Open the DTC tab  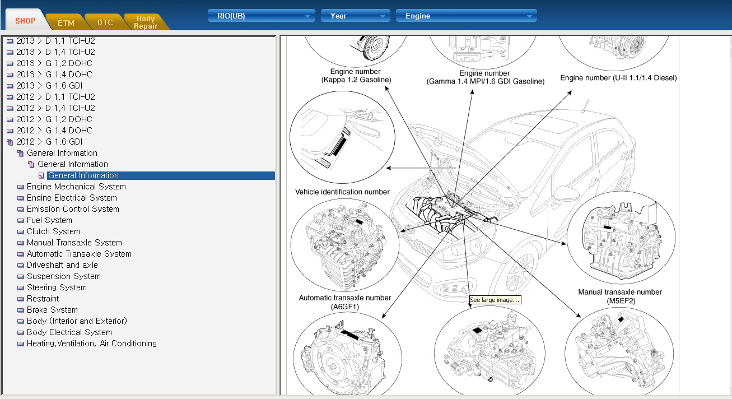(x=105, y=22)
